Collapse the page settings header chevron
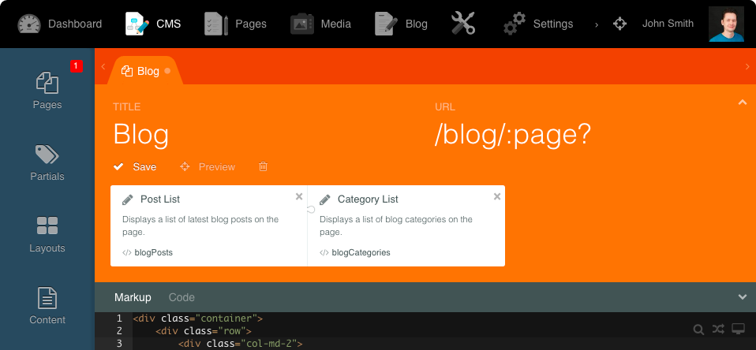 click(742, 102)
